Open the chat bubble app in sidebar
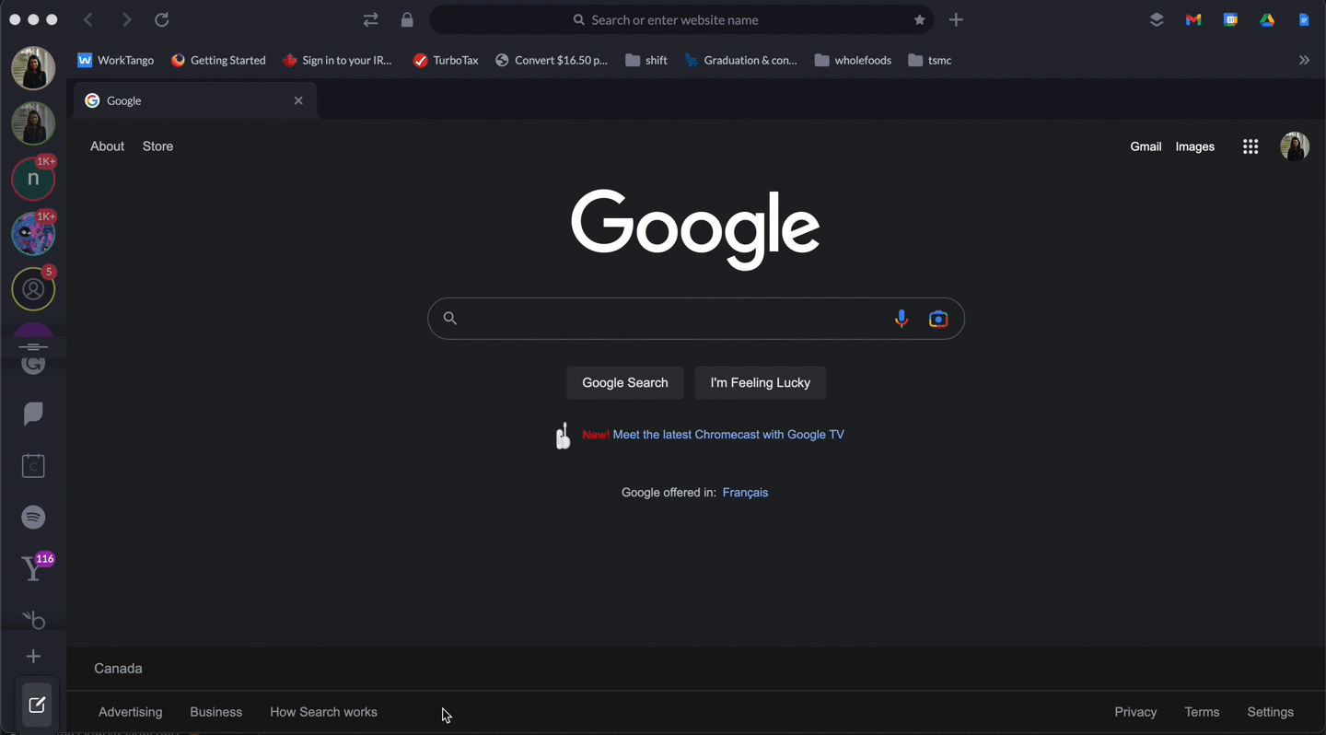Viewport: 1326px width, 735px height. (x=33, y=414)
